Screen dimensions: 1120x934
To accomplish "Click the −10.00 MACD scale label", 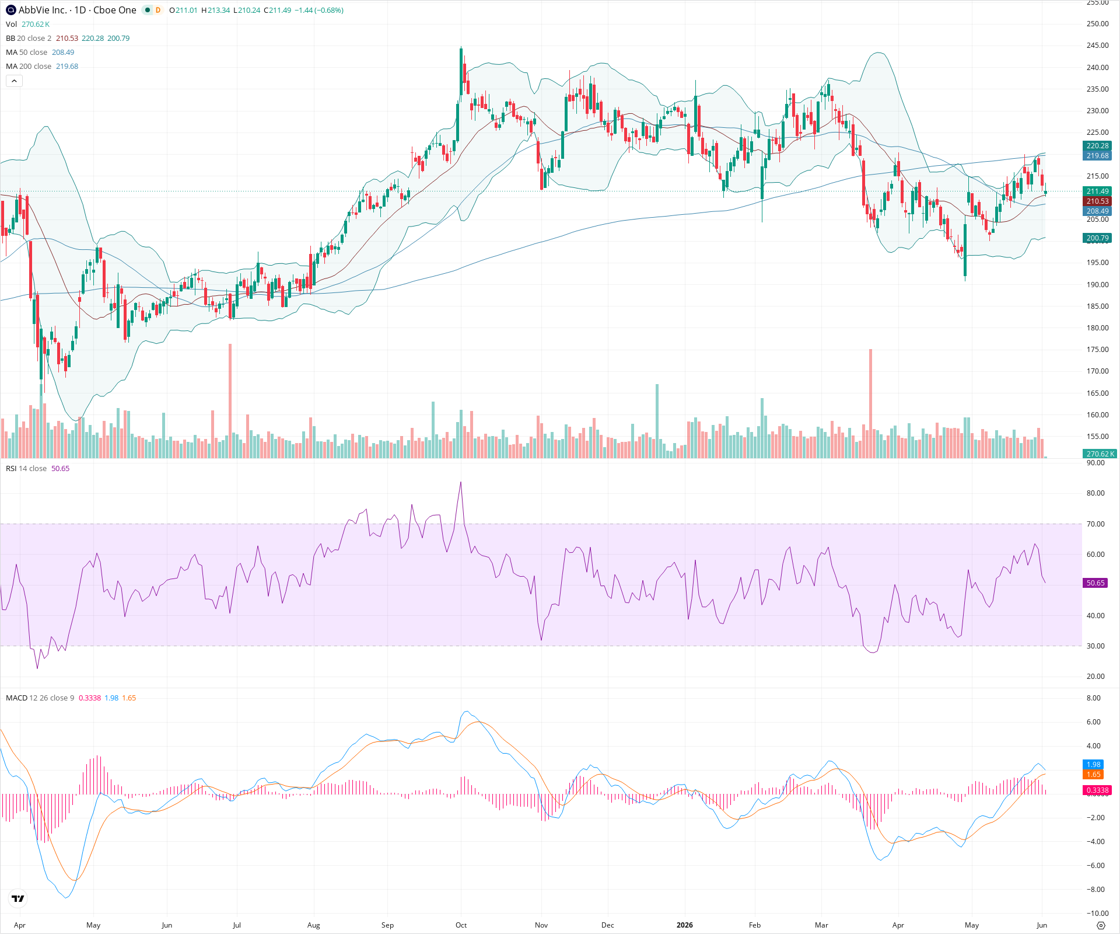I will (x=1097, y=914).
